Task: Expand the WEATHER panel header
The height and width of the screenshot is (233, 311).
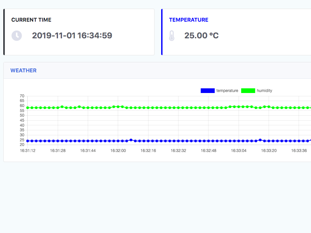Action: pyautogui.click(x=23, y=70)
